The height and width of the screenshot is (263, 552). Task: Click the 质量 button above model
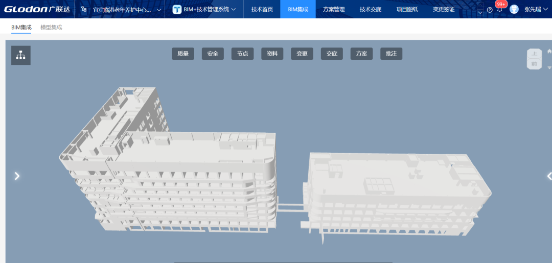coord(183,54)
